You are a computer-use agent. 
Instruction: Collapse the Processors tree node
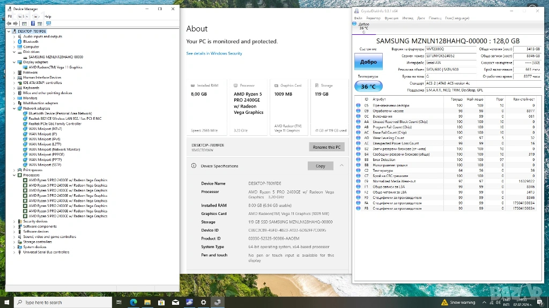(14, 175)
